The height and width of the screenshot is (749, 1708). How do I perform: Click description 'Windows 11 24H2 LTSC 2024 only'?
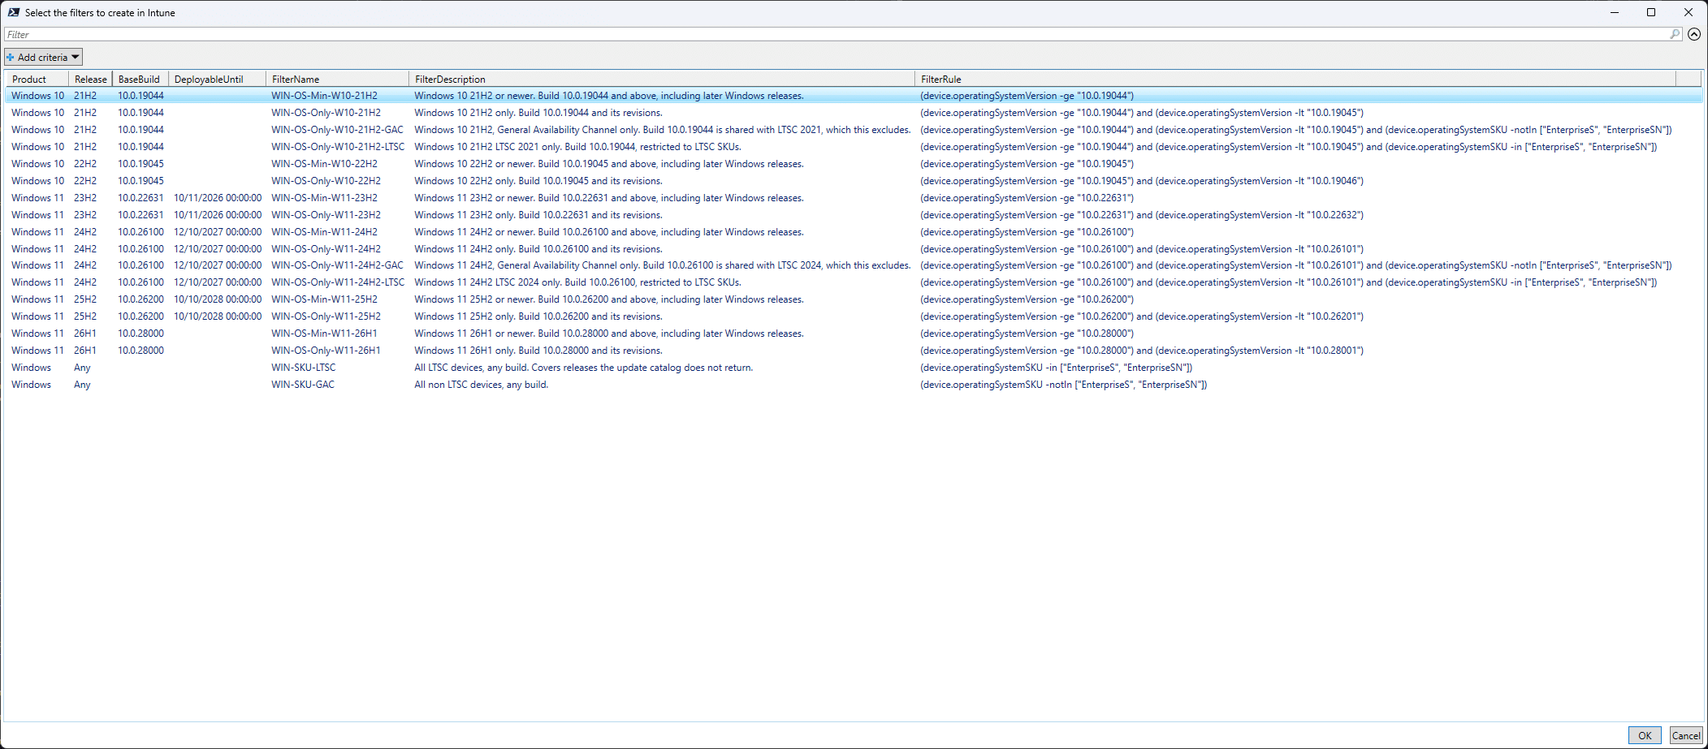[x=577, y=282]
